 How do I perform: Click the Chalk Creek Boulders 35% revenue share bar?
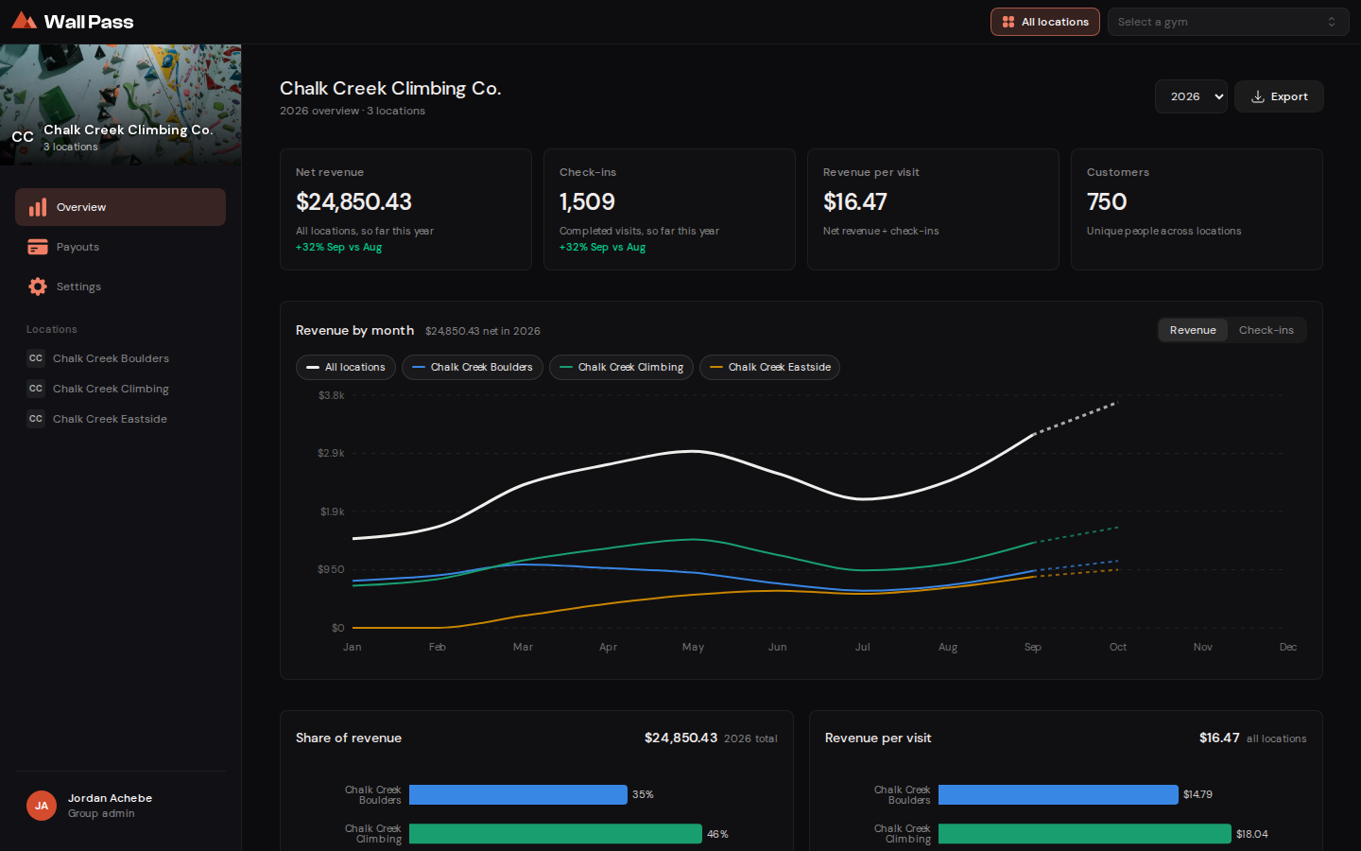click(518, 794)
